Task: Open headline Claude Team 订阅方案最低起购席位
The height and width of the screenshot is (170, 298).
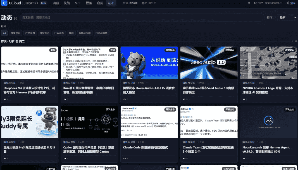Action: tap(208, 150)
